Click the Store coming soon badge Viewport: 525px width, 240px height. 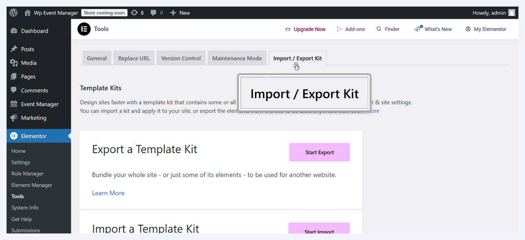[x=104, y=13]
